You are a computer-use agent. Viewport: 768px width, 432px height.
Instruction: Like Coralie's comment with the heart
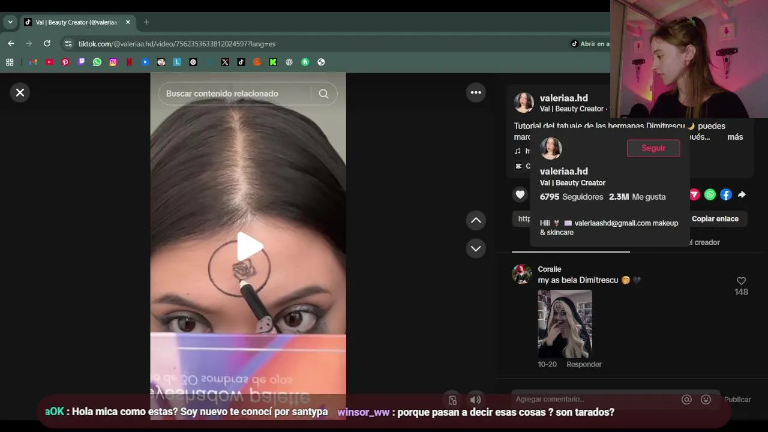741,281
